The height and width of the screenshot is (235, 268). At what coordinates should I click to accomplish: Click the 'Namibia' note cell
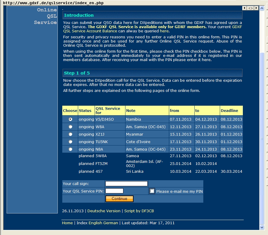pyautogui.click(x=147, y=119)
